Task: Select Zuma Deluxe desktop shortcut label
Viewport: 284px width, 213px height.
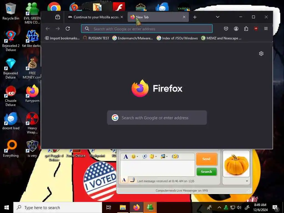Action: tap(76, 156)
